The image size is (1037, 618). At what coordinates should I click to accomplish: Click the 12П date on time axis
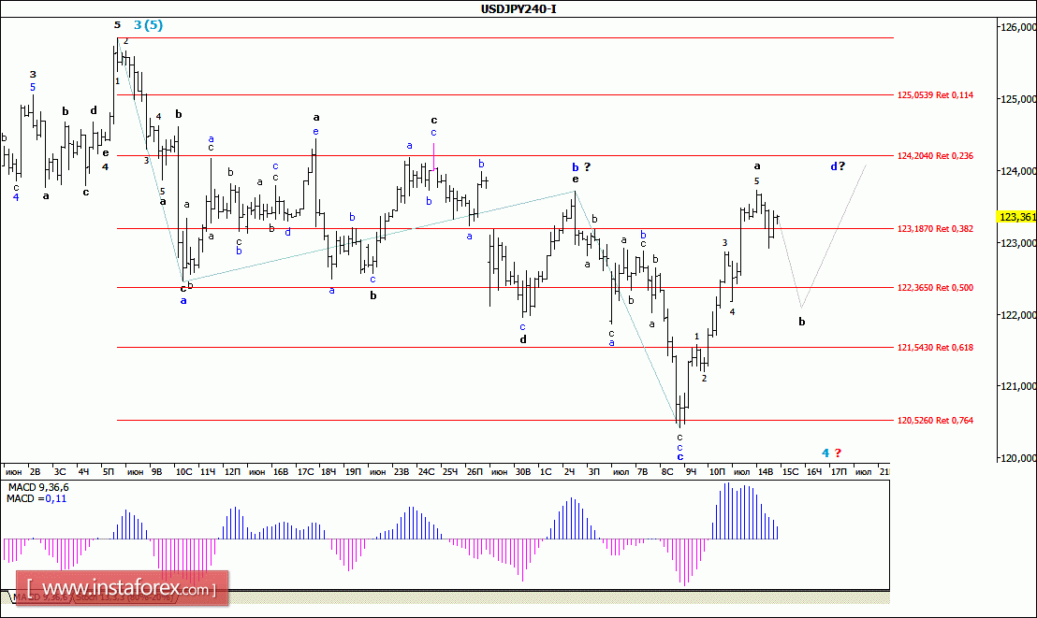(232, 472)
